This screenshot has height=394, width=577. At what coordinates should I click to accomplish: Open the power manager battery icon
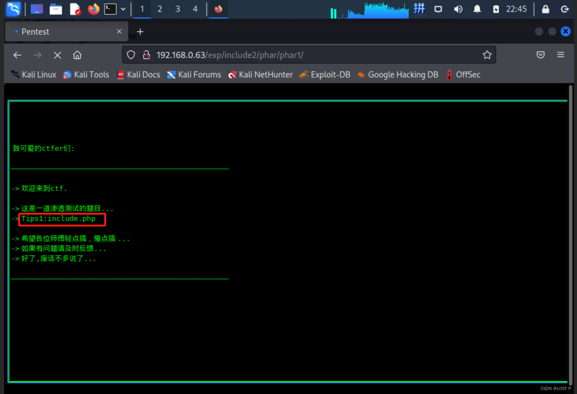coord(496,9)
